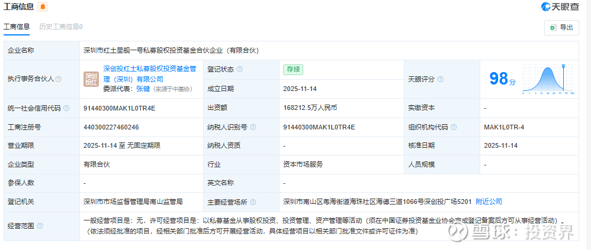Viewport: 591px width, 250px height.
Task: Click 有限合伙 enterprise type value
Action: [97, 164]
